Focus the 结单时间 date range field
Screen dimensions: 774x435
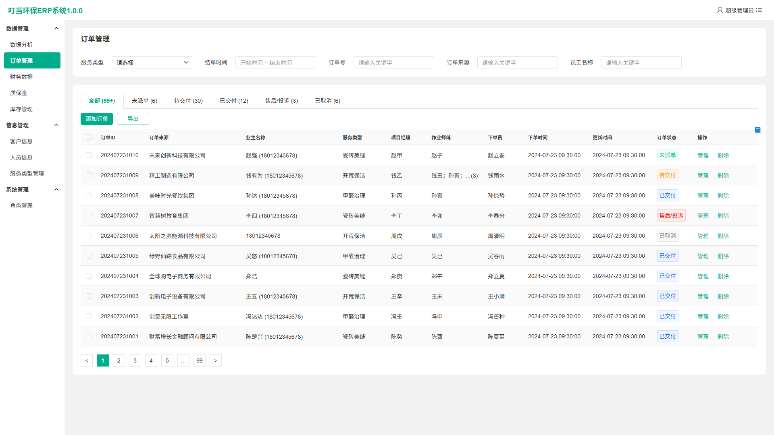[x=276, y=62]
